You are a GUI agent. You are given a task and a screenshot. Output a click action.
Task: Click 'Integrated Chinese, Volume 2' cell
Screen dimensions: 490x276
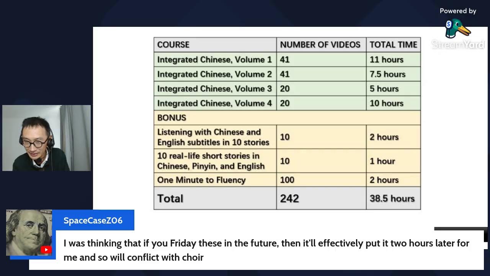coord(215,74)
